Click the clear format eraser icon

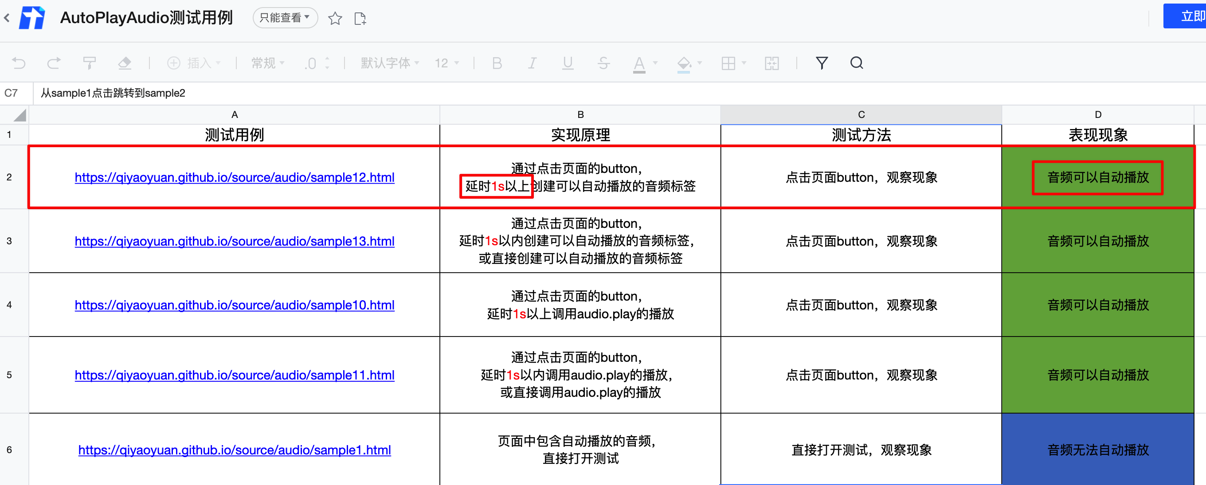click(x=125, y=63)
